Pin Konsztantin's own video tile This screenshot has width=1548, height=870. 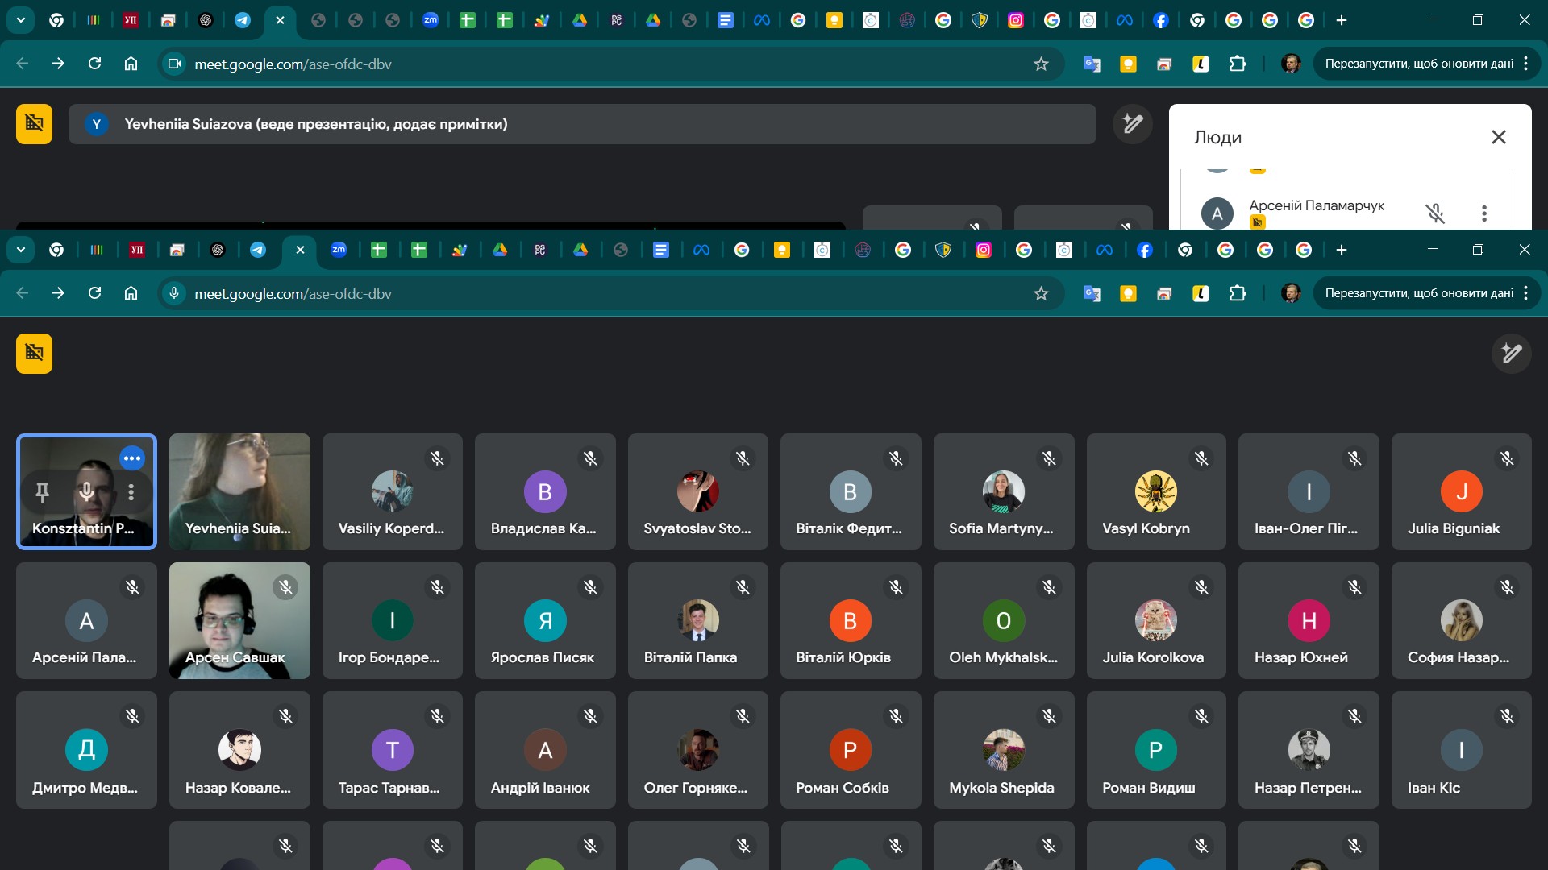43,491
